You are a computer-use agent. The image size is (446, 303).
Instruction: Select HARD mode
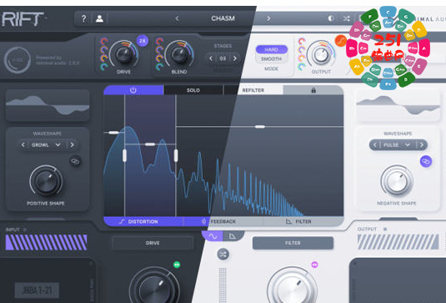coord(272,49)
